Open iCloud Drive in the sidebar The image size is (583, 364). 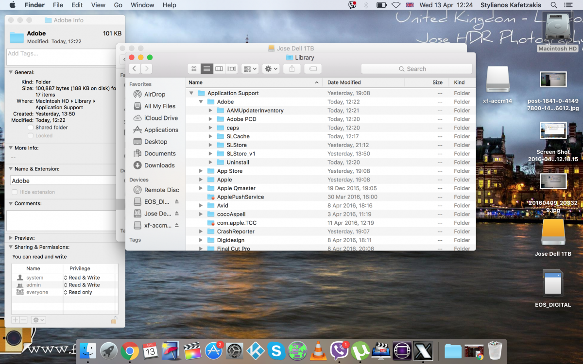pos(155,118)
